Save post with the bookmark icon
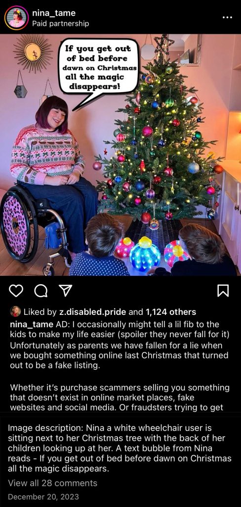The image size is (241, 507). pyautogui.click(x=223, y=291)
